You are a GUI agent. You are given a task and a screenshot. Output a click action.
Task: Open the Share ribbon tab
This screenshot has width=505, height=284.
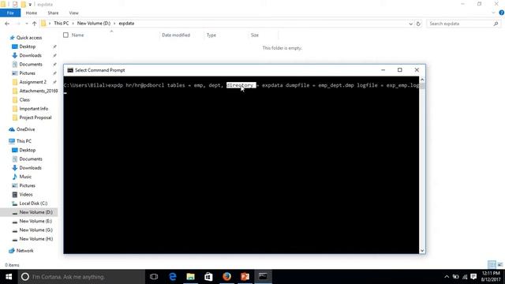tap(53, 13)
